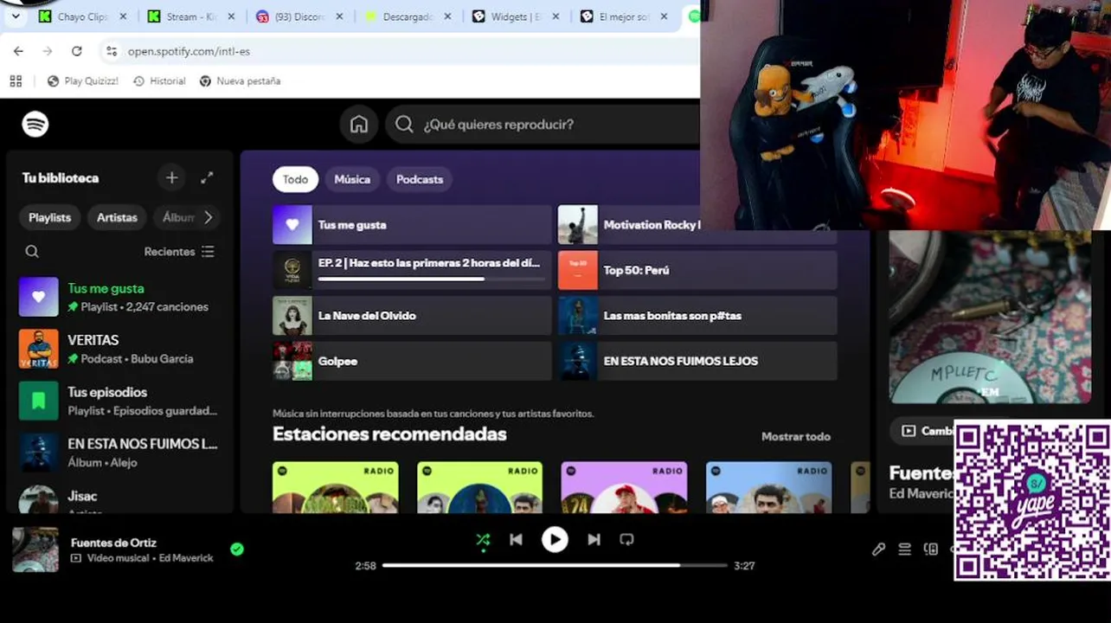Filter library by Álbumes chip

pos(177,217)
